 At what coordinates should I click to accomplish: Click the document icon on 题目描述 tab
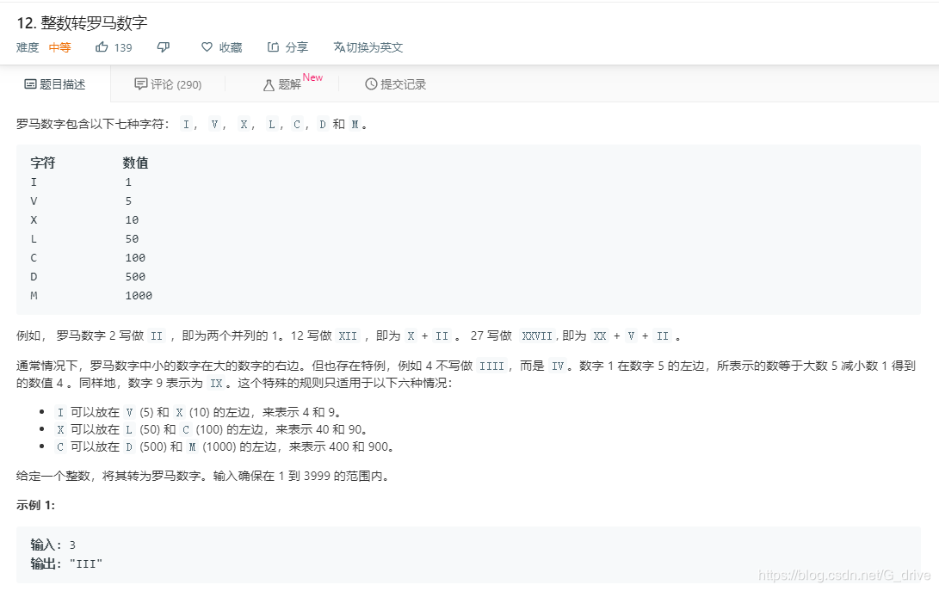click(29, 84)
